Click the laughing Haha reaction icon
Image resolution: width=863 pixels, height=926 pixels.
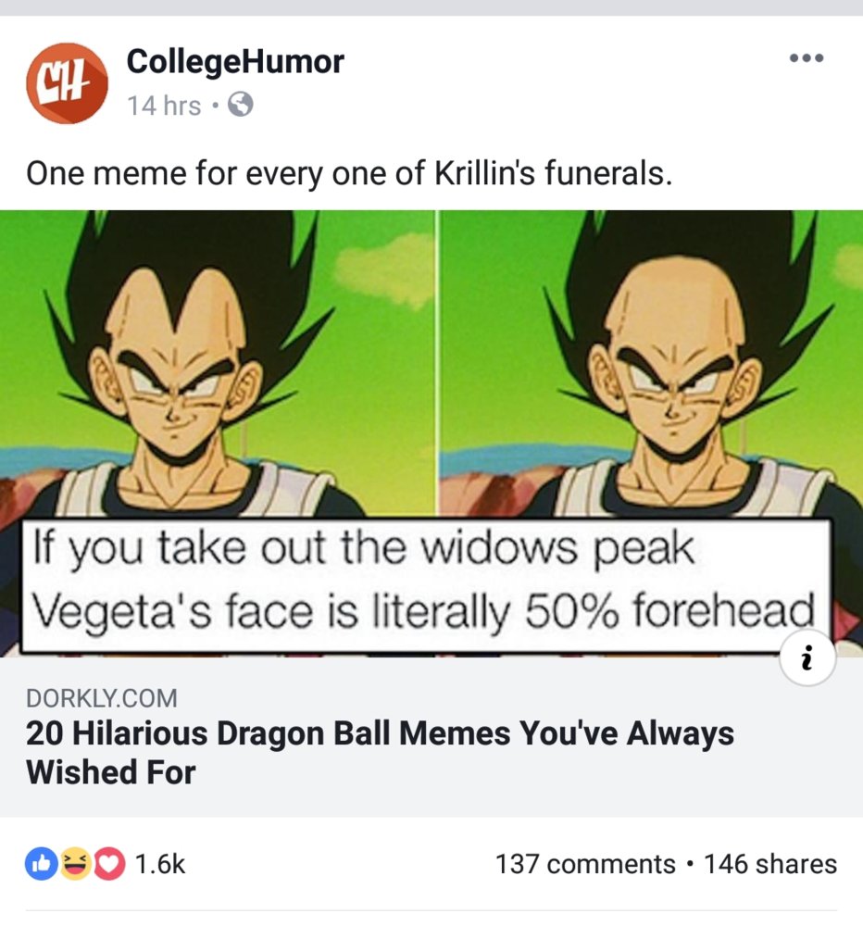coord(74,864)
